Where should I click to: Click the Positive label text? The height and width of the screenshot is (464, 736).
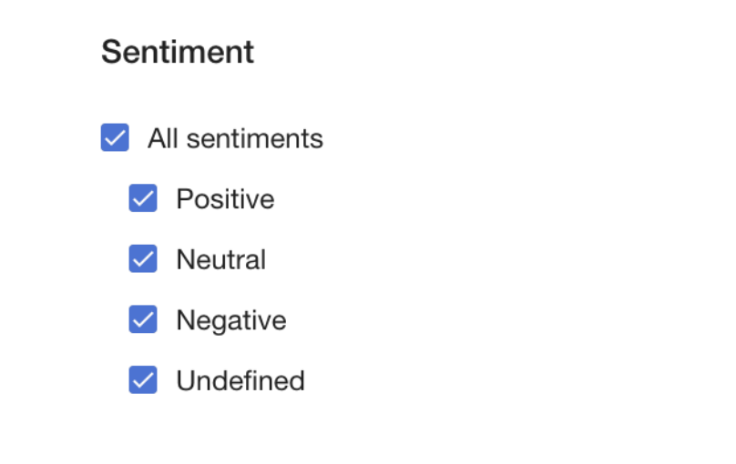pos(225,198)
